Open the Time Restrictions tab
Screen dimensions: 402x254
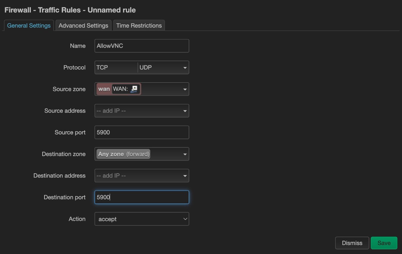[139, 25]
